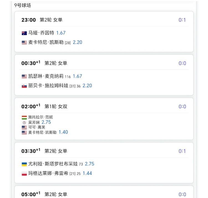Image resolution: width=208 pixels, height=198 pixels.
Task: Choose the 1.44 odds for 玛格达莱娜·弗雷希
Action: [87, 173]
